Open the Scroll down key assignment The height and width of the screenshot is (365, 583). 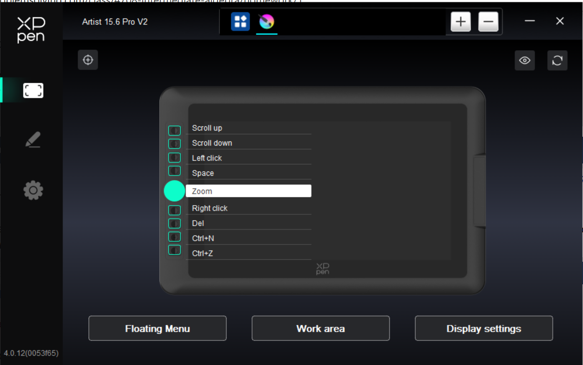point(249,143)
